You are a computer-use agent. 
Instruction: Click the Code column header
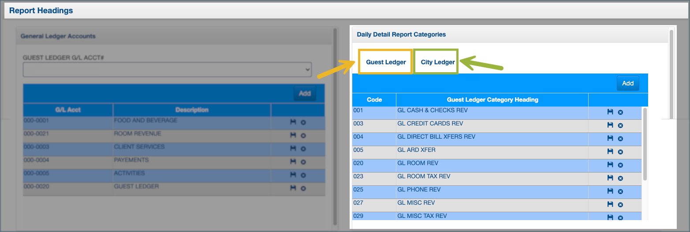click(x=374, y=99)
